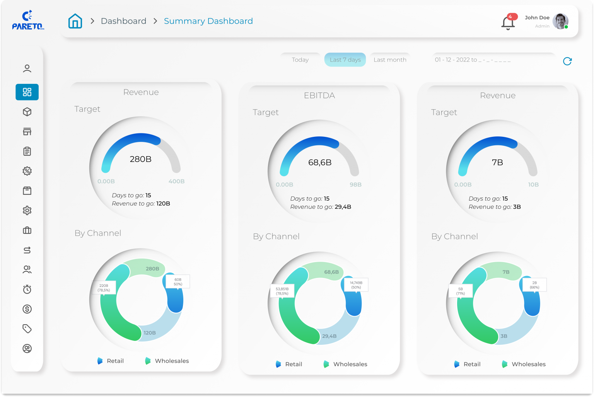The image size is (594, 397).
Task: Click the '14,749B (50%)' donut tooltip
Action: click(356, 285)
